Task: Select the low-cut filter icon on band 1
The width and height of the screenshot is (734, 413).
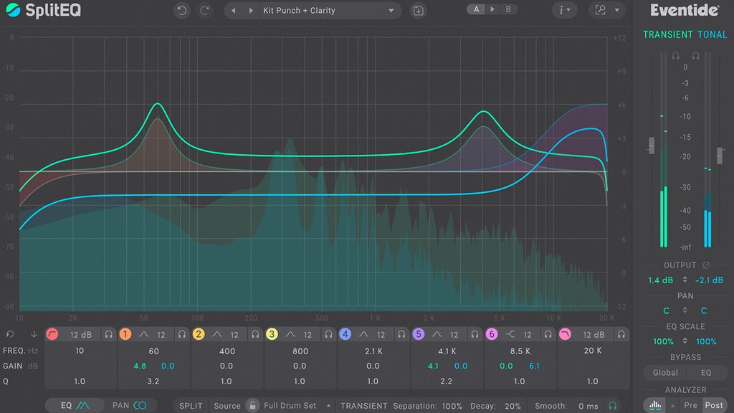Action: [x=52, y=334]
